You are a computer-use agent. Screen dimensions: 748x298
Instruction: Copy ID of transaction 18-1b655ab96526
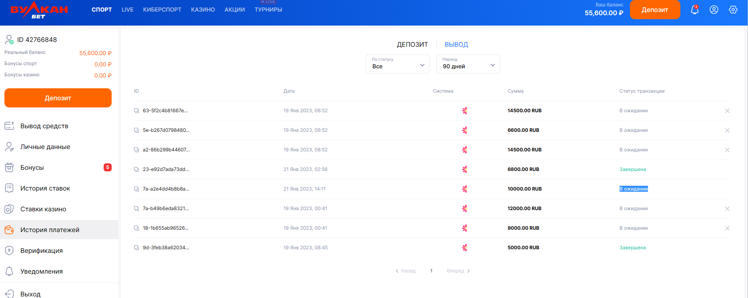coord(136,228)
